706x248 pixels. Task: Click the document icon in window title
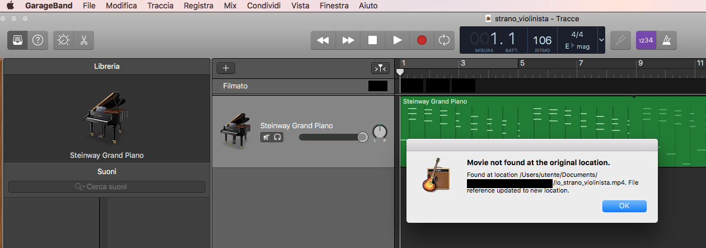pos(488,18)
